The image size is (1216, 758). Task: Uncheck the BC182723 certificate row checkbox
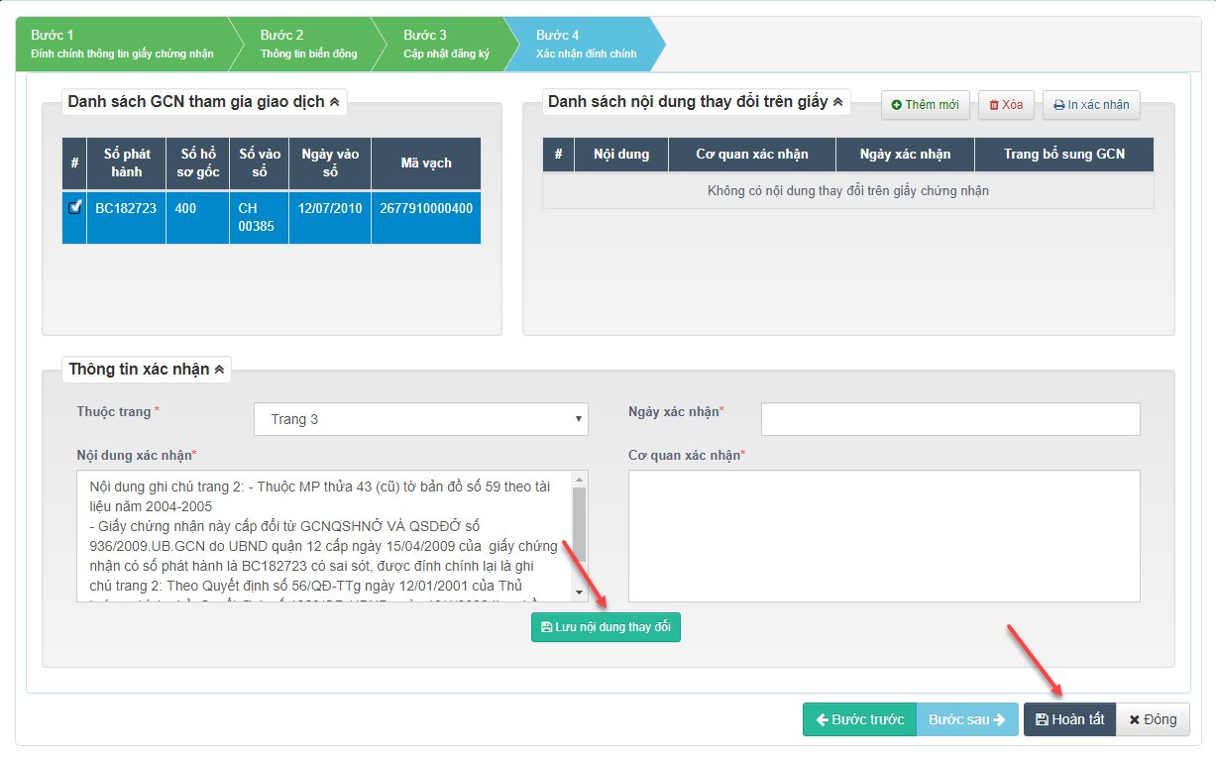(x=74, y=207)
